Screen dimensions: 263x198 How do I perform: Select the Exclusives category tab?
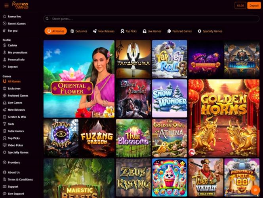click(79, 31)
